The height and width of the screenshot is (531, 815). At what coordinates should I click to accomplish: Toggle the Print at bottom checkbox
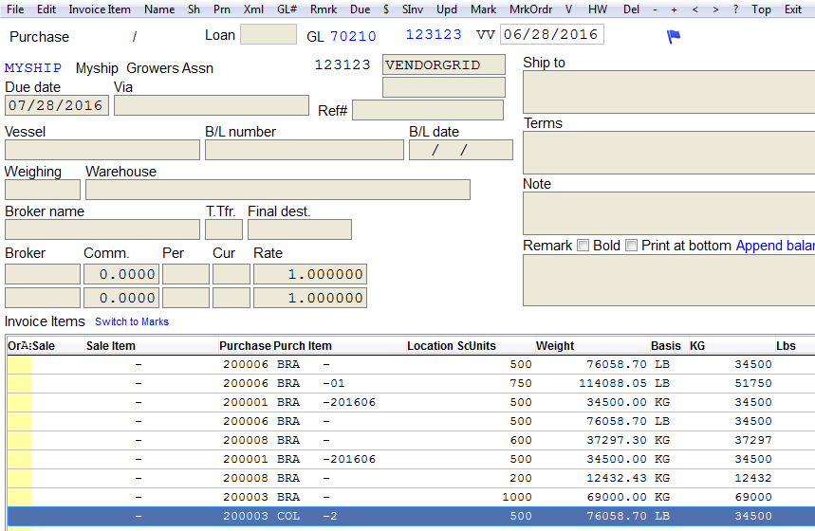coord(631,246)
